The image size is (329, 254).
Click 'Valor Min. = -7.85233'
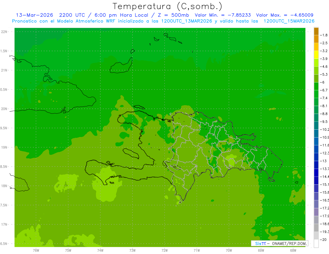point(223,15)
